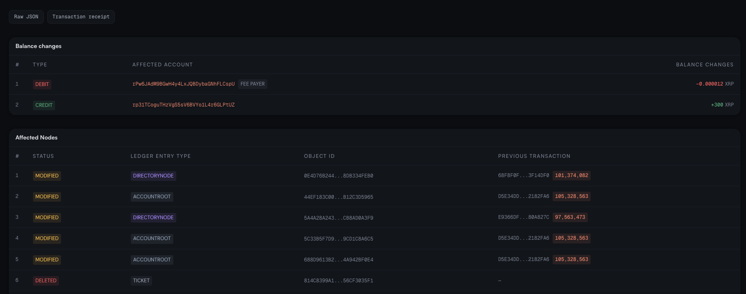Click the TICKET ledger entry badge
This screenshot has width=746, height=294.
coord(141,281)
